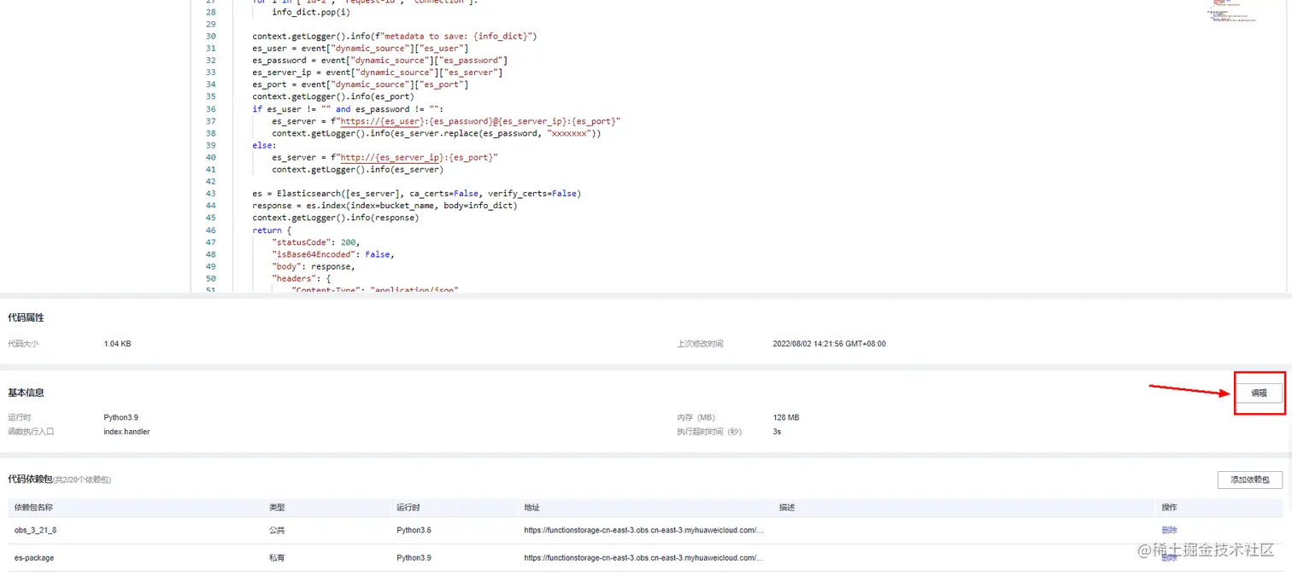This screenshot has width=1292, height=576.
Task: Click the 描述 column header
Action: pos(787,508)
